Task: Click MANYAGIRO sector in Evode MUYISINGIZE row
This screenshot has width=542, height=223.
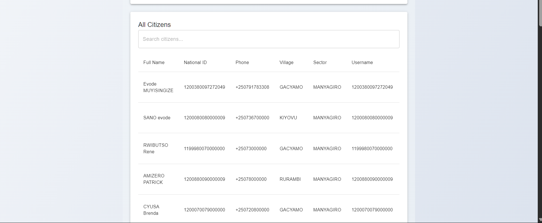Action: pos(327,87)
